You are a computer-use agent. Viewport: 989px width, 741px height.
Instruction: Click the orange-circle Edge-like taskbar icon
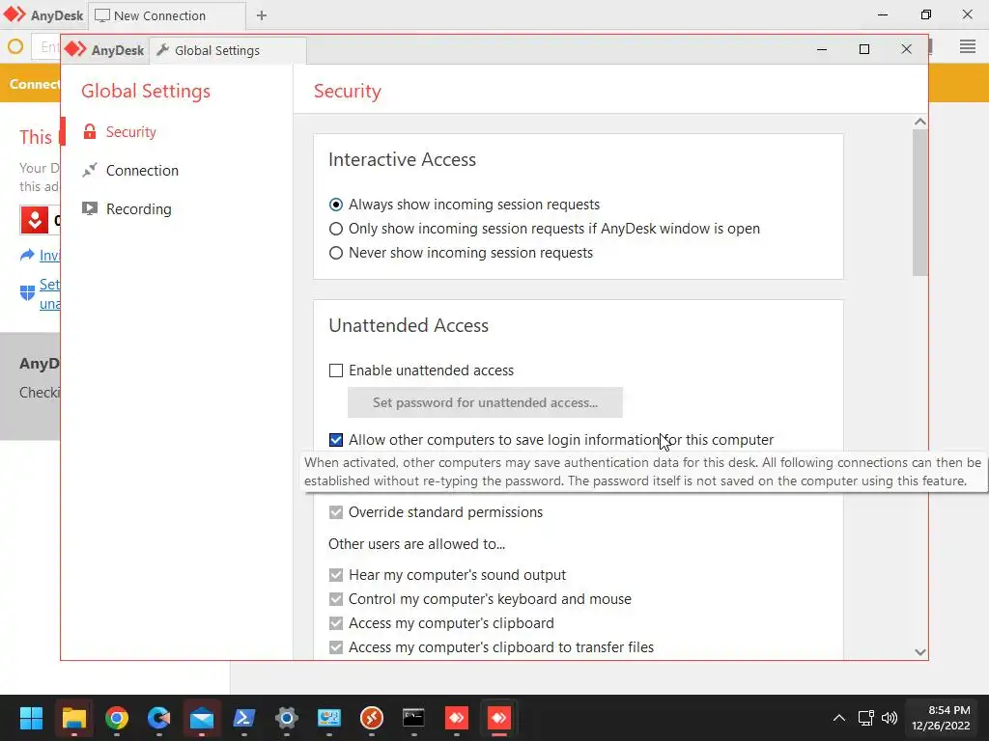(x=159, y=718)
